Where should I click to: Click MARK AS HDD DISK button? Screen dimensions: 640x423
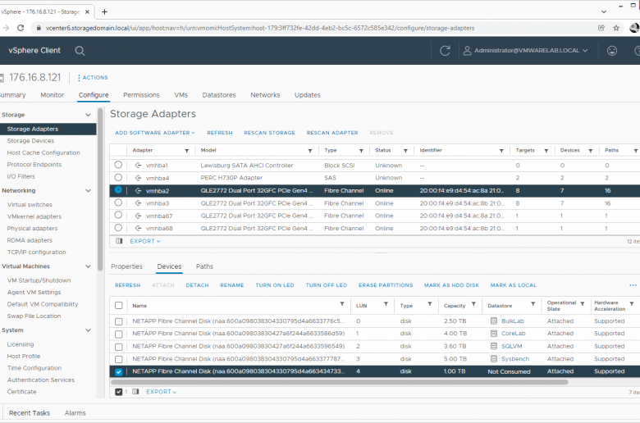(451, 285)
